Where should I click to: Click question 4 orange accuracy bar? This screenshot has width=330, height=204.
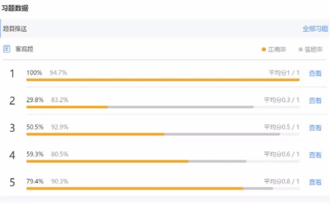[107, 161]
